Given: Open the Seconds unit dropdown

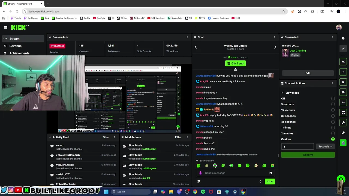Looking at the screenshot, I should click(325, 146).
